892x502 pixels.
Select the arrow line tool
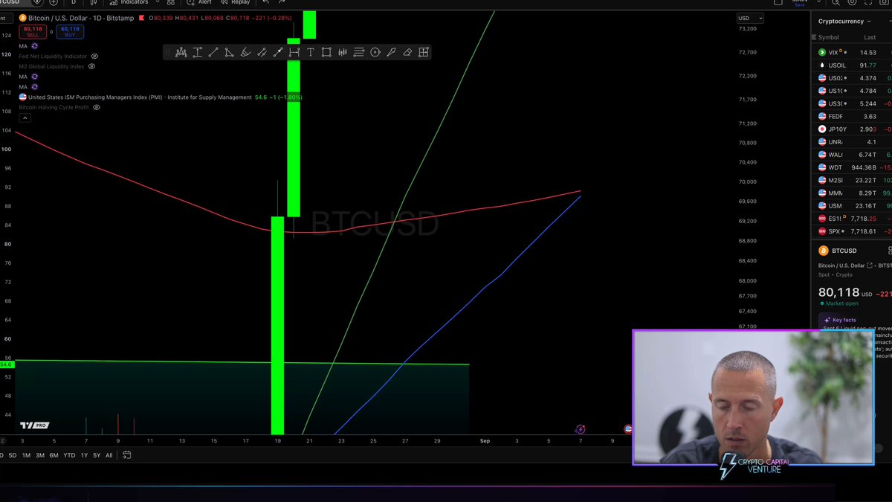pos(278,52)
